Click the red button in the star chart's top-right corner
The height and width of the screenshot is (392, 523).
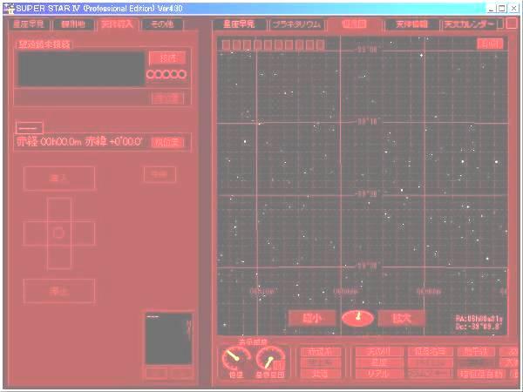click(x=490, y=44)
